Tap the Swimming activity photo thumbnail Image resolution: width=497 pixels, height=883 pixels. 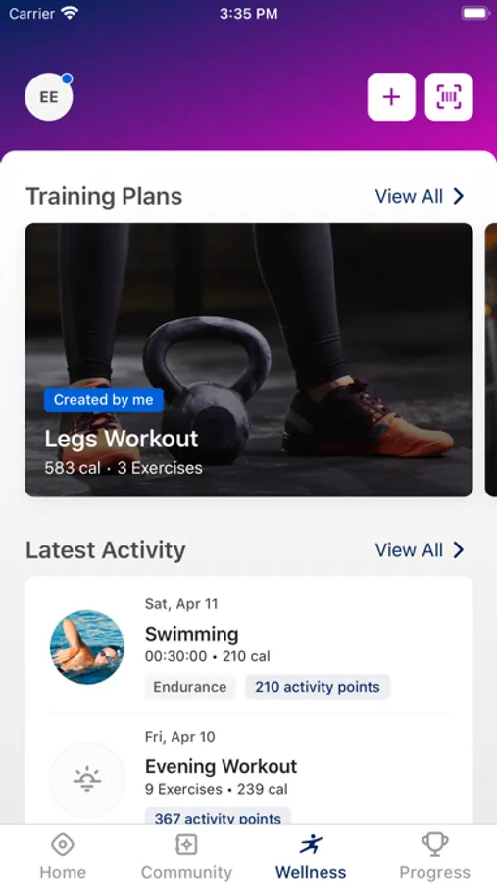click(87, 648)
